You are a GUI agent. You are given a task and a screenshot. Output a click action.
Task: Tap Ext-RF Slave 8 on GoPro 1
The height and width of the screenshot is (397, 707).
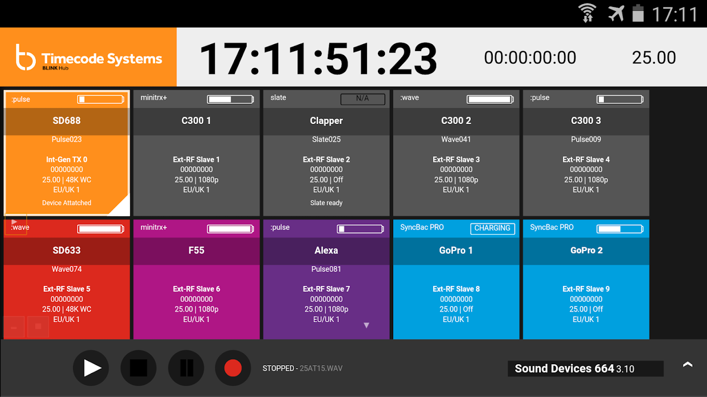pos(456,289)
